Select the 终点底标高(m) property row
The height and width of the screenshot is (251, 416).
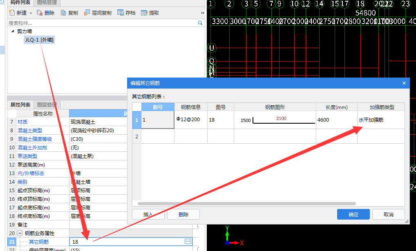[68, 216]
